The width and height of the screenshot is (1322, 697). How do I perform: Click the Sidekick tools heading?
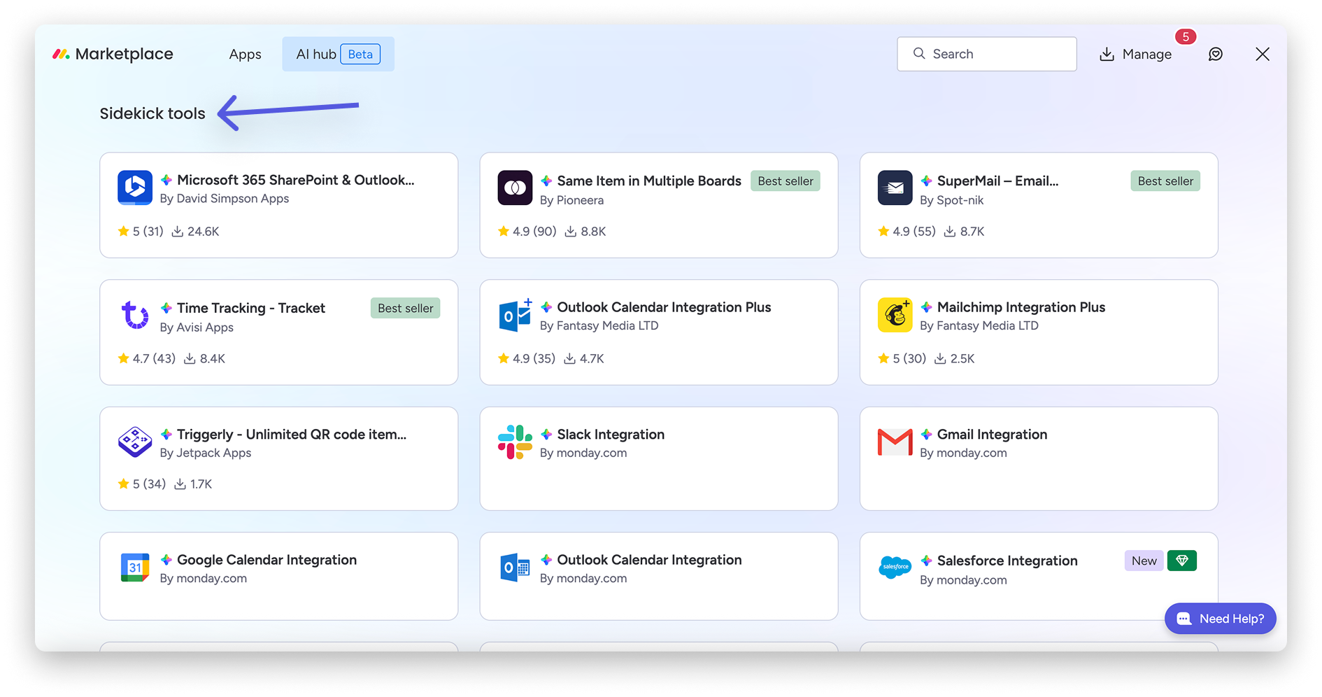point(152,113)
